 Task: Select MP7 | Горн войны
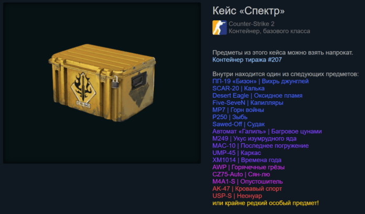[x=238, y=110]
